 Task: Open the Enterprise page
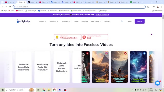coord(85,21)
